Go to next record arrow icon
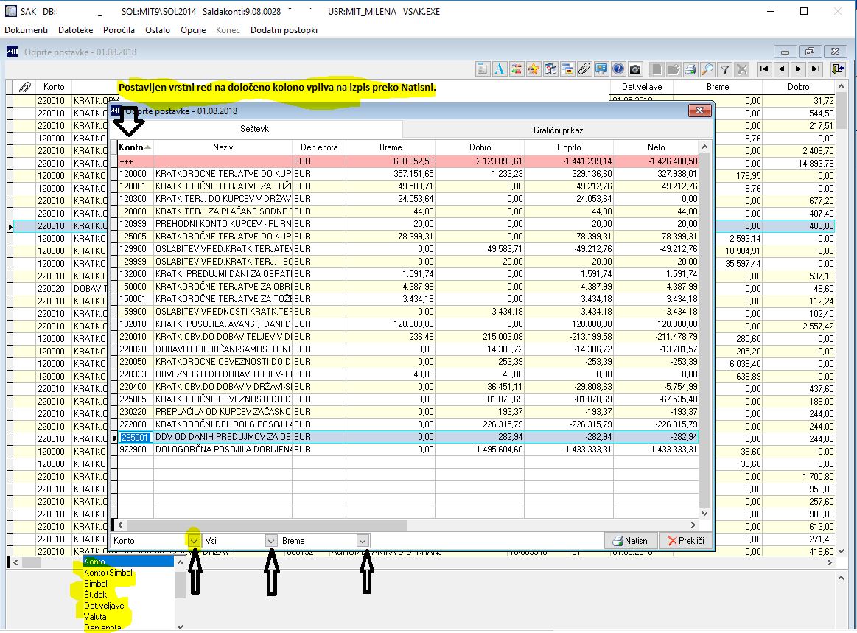857x633 pixels. point(799,69)
